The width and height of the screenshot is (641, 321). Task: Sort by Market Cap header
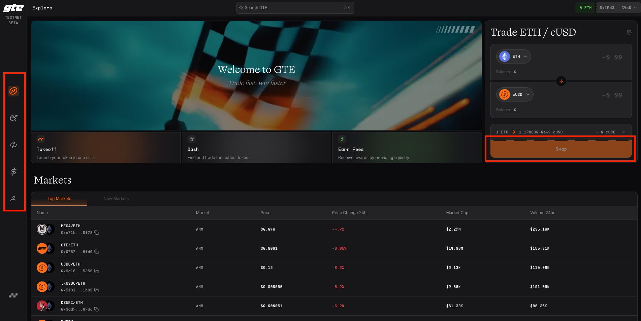pyautogui.click(x=457, y=213)
